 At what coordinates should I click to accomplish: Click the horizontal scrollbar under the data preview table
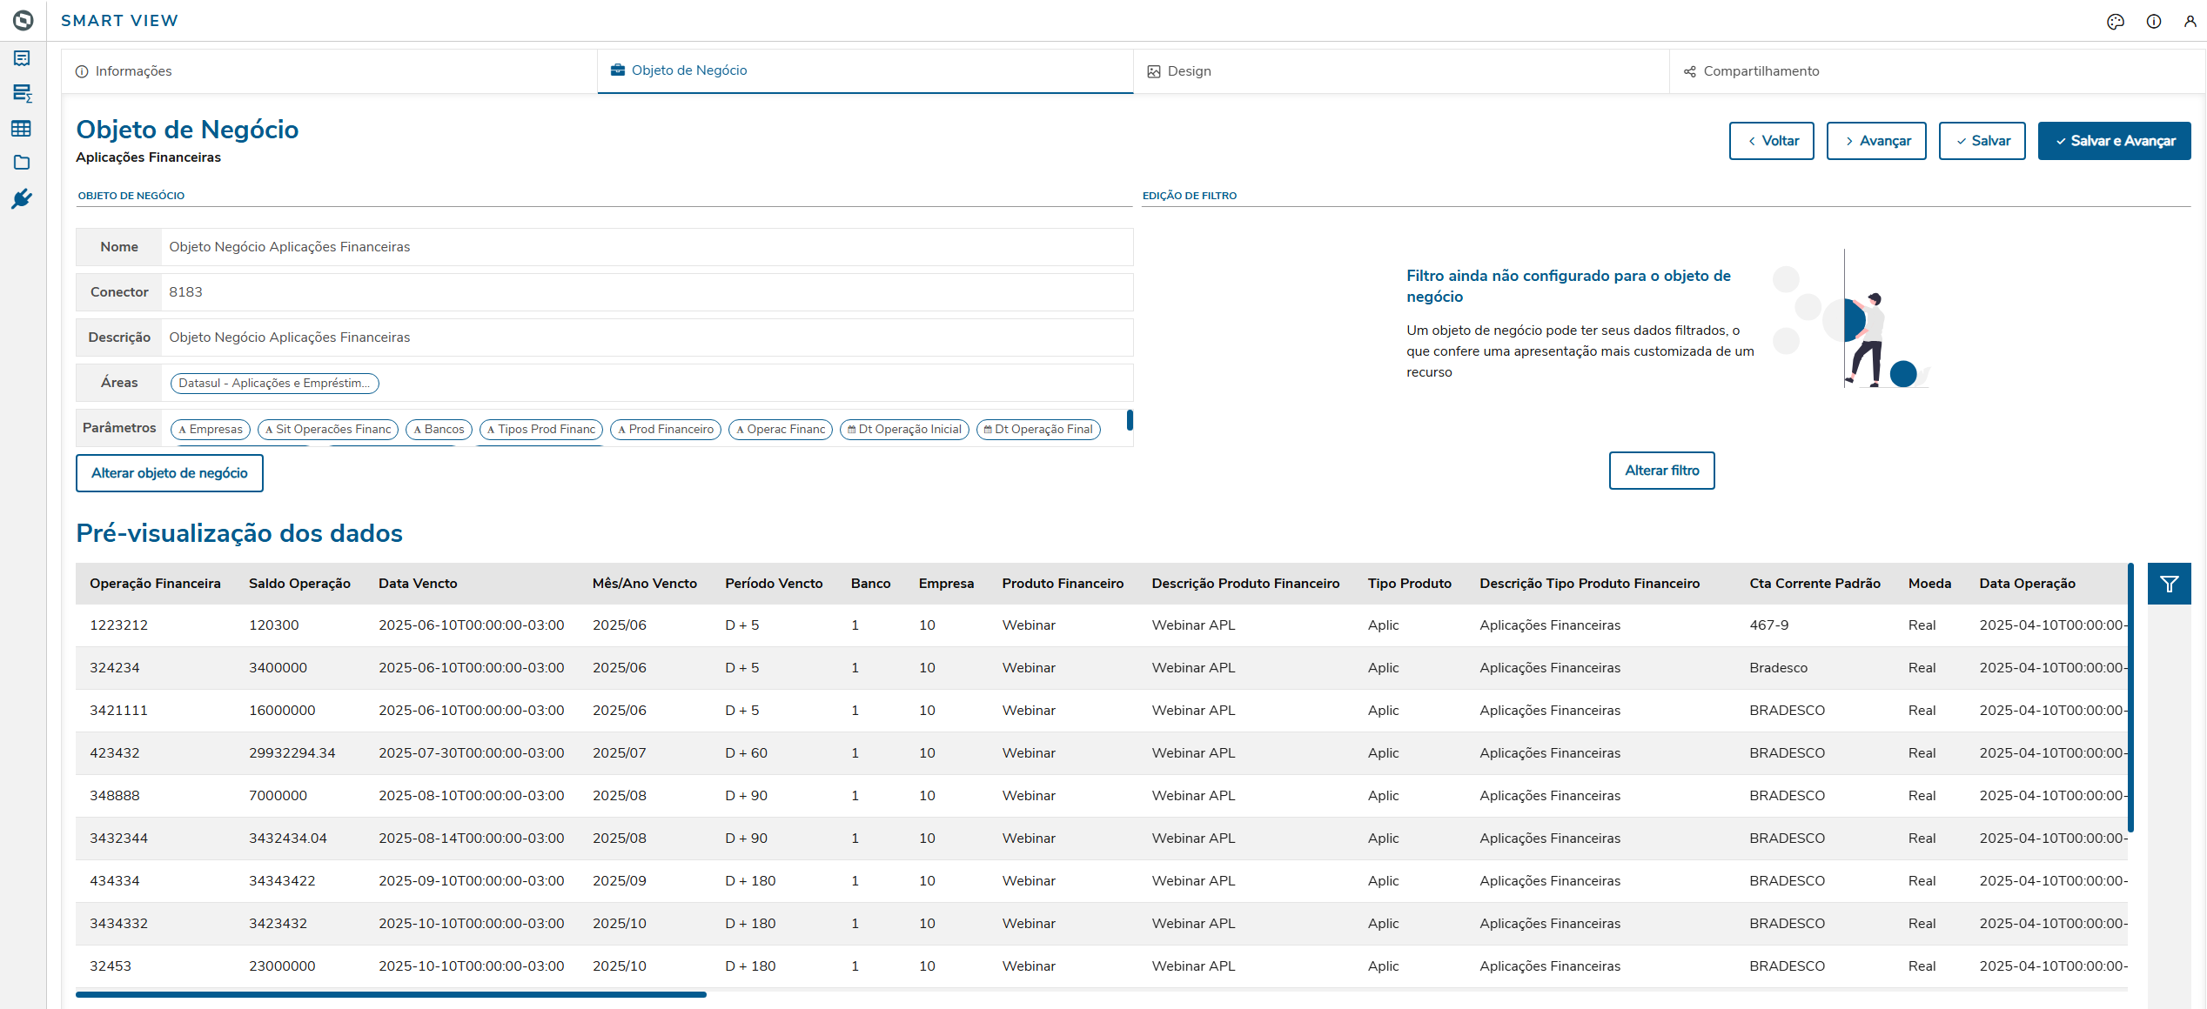pos(391,994)
